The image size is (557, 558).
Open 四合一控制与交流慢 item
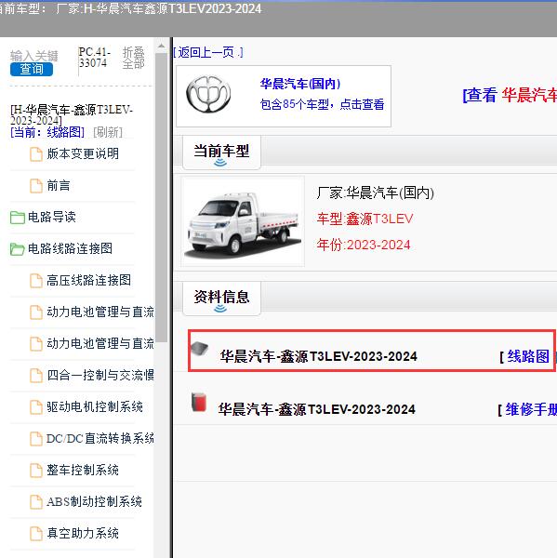[100, 375]
